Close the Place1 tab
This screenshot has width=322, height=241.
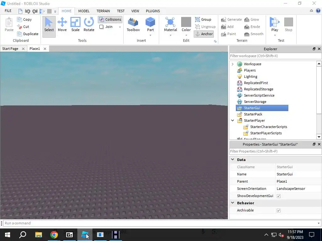click(45, 49)
